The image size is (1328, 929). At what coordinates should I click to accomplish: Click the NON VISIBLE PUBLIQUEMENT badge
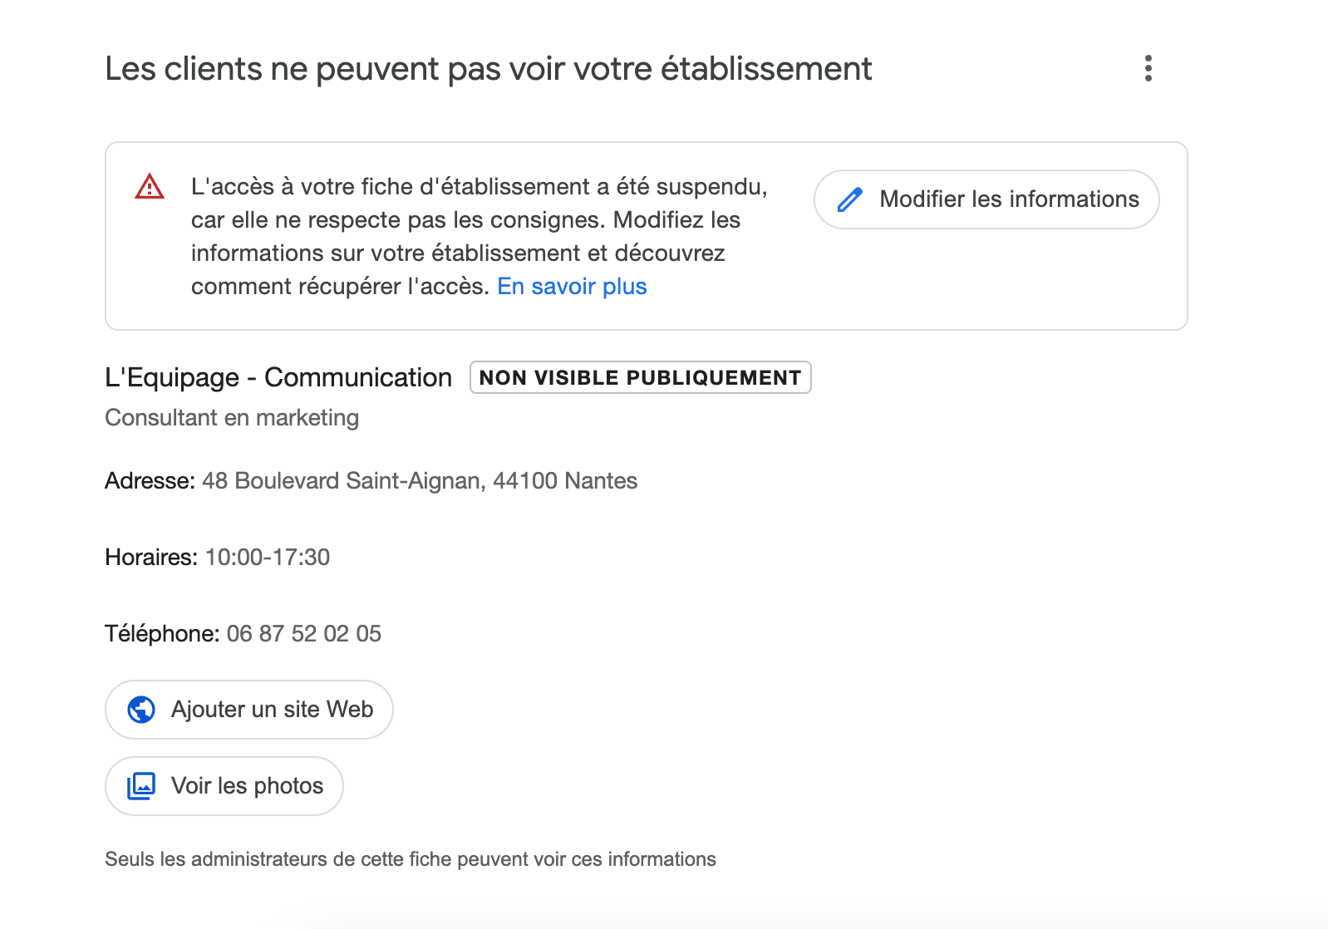[640, 378]
